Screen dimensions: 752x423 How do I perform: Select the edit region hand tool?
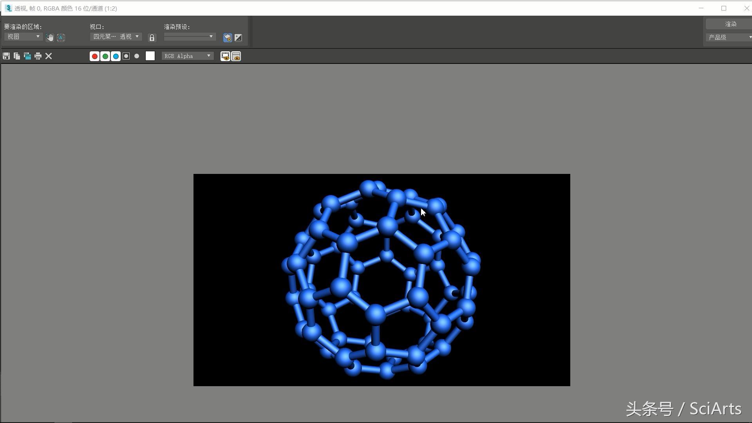50,37
